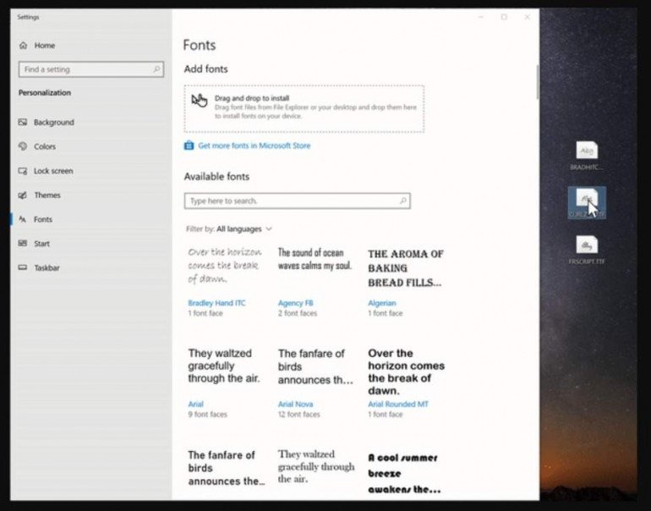Viewport: 651px width, 511px height.
Task: Click the Fonts sidebar icon
Action: (23, 219)
